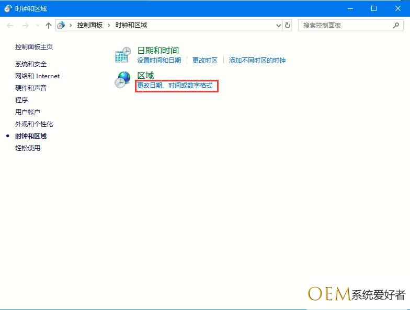This screenshot has height=310, width=410.
Task: Open 外观和个性化 category in sidebar
Action: pyautogui.click(x=34, y=124)
